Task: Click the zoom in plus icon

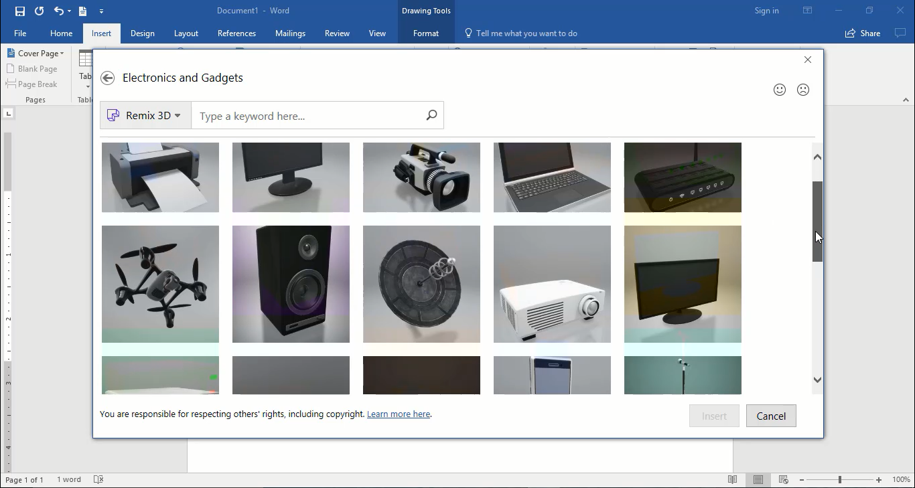Action: [879, 480]
